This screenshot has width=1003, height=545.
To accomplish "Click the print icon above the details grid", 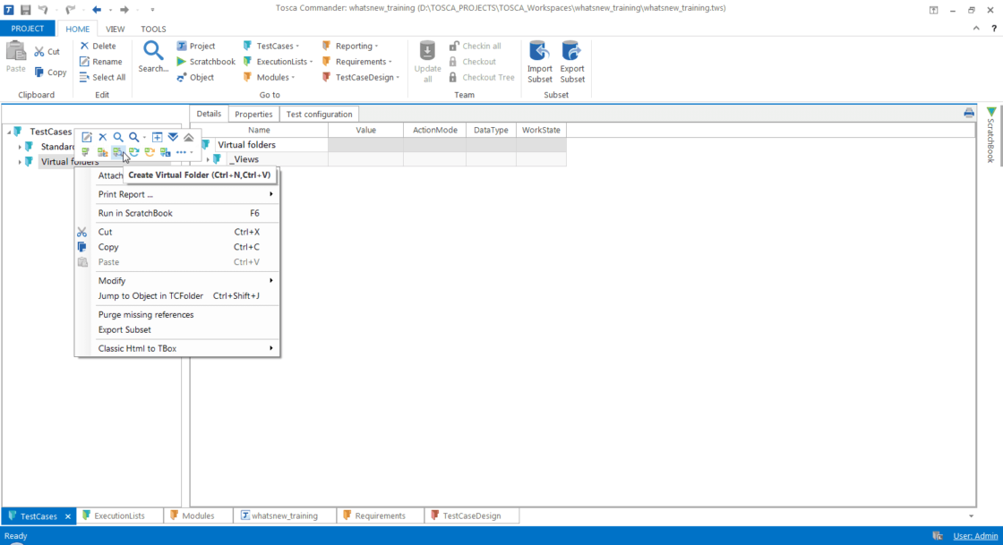I will [x=969, y=113].
